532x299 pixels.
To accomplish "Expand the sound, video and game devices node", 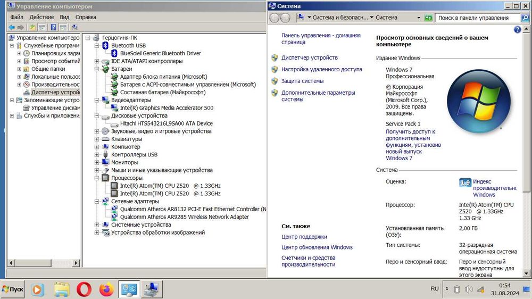I will click(97, 131).
